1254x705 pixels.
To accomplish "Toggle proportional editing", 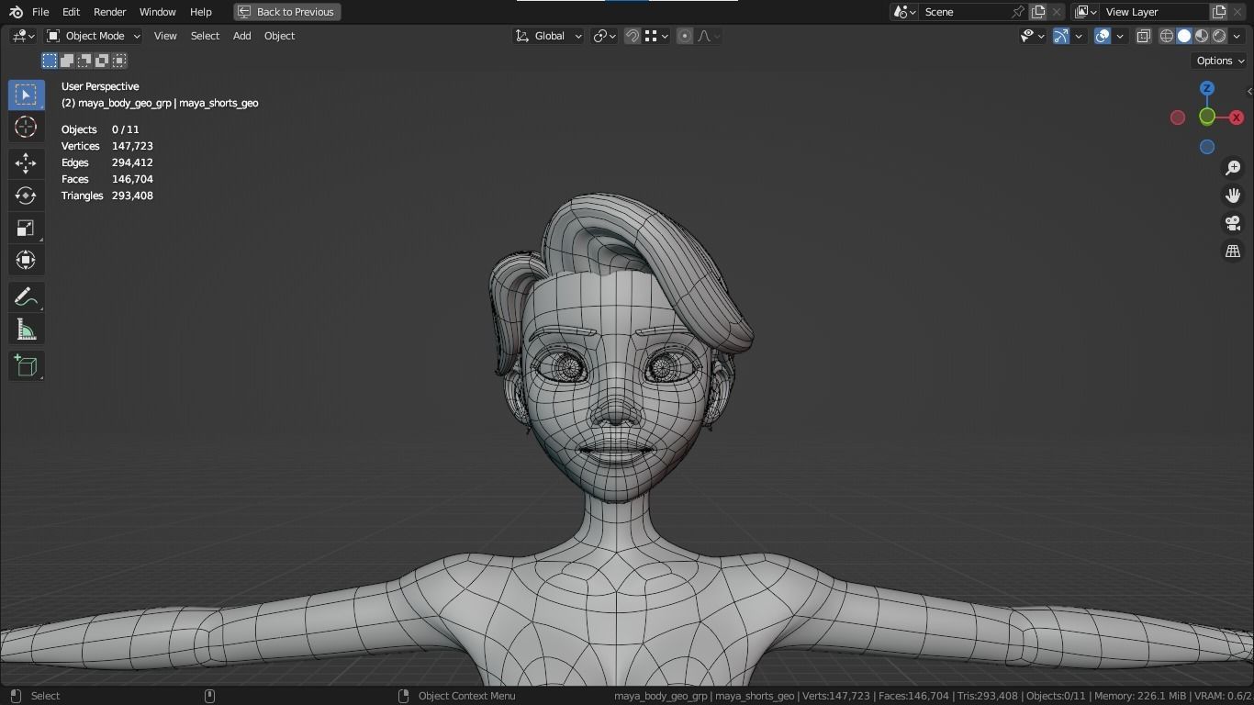I will [x=685, y=36].
